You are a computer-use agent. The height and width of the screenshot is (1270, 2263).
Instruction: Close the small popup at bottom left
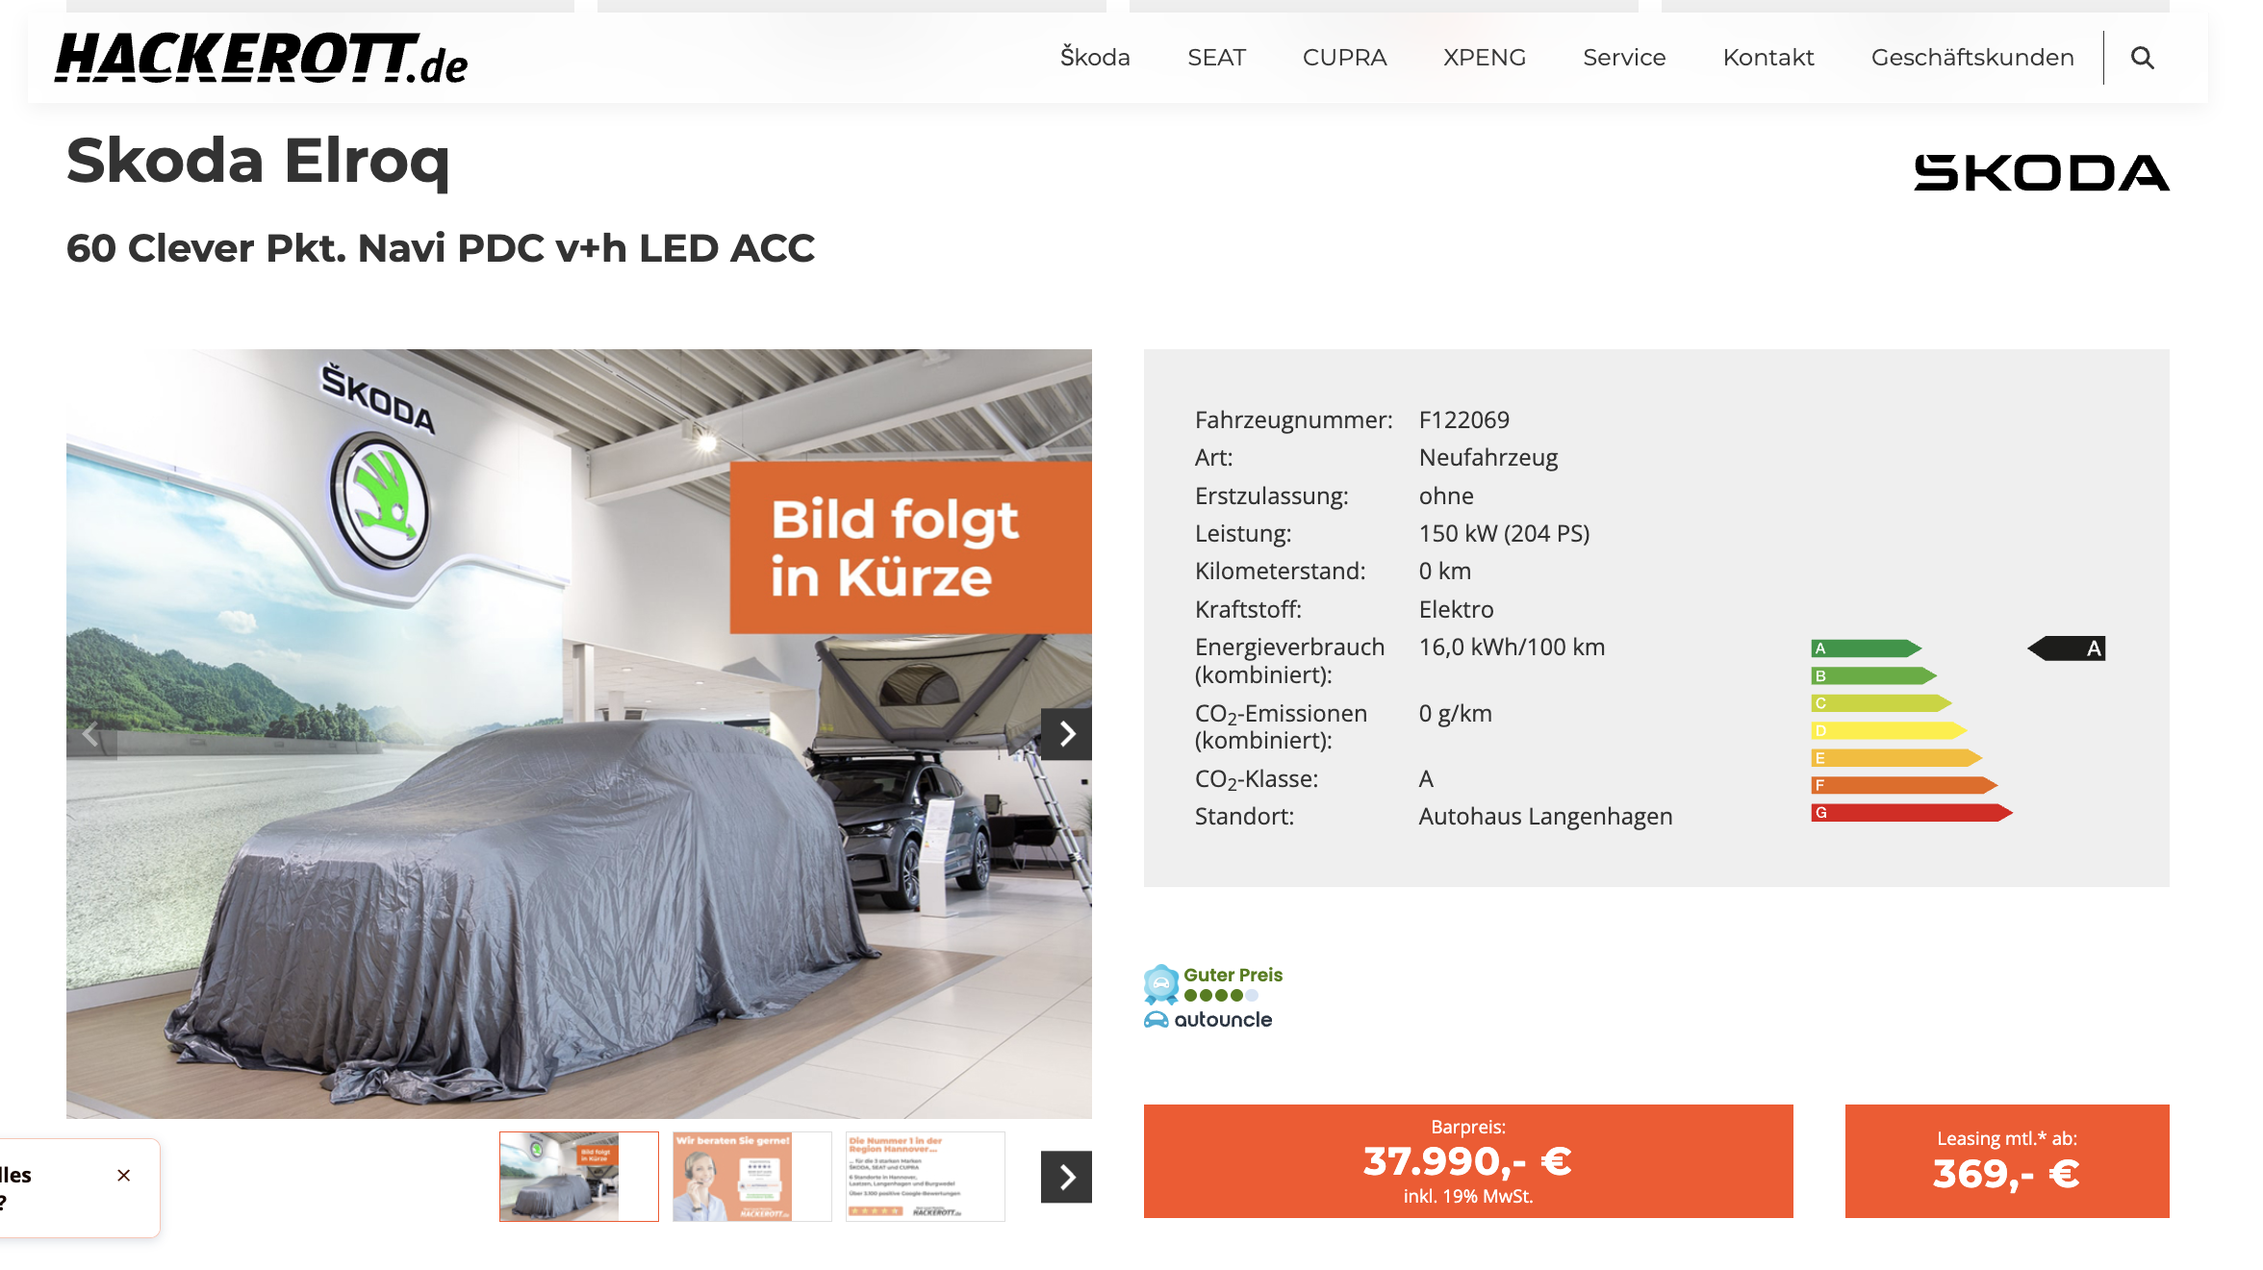pos(124,1175)
